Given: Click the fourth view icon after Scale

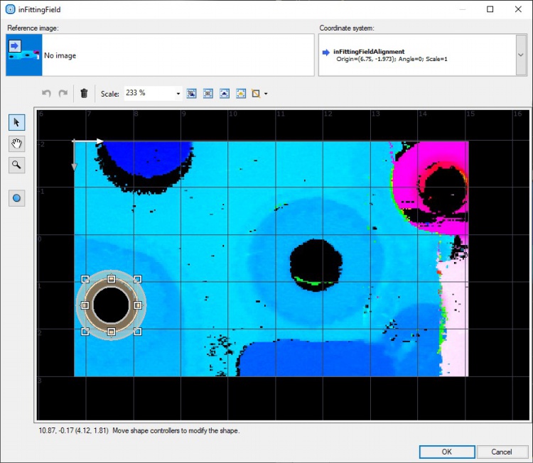Looking at the screenshot, I should click(x=241, y=93).
